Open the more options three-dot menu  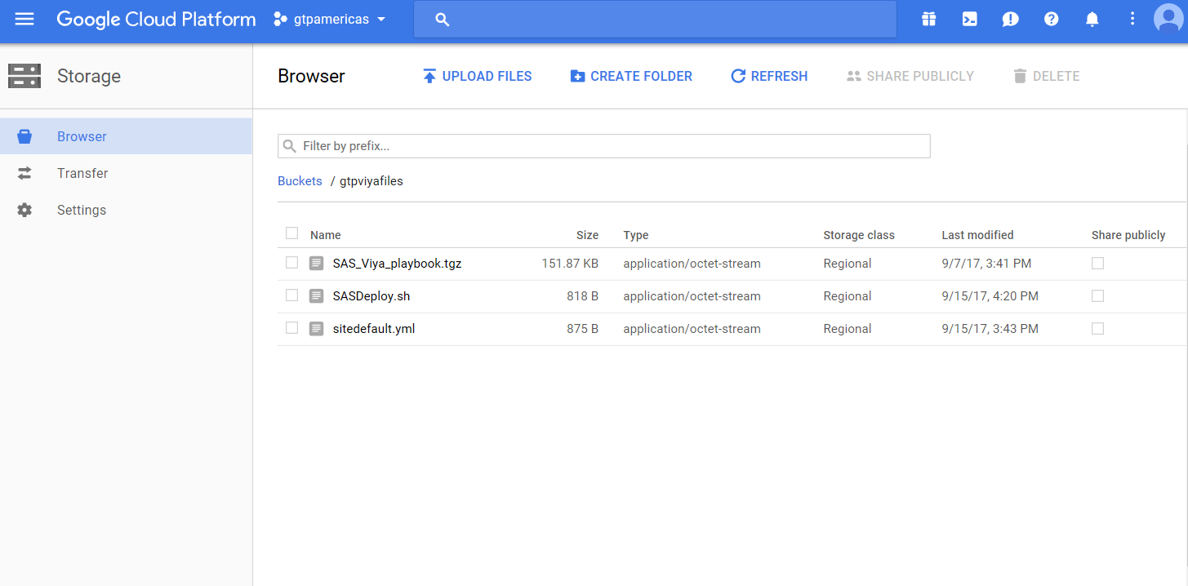click(1132, 18)
